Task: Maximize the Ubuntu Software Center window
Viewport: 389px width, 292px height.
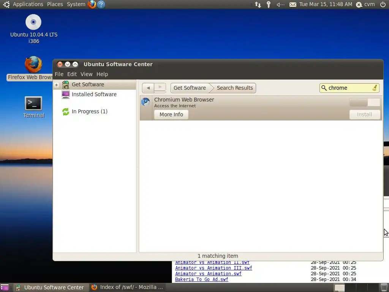Action: click(x=75, y=64)
